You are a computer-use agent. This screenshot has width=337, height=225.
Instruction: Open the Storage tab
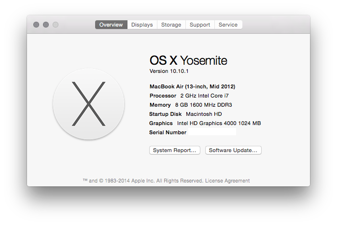[x=171, y=25]
